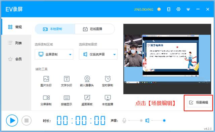
Task: Select the 嵌入摄像头 embed camera tool
Action: [87, 81]
